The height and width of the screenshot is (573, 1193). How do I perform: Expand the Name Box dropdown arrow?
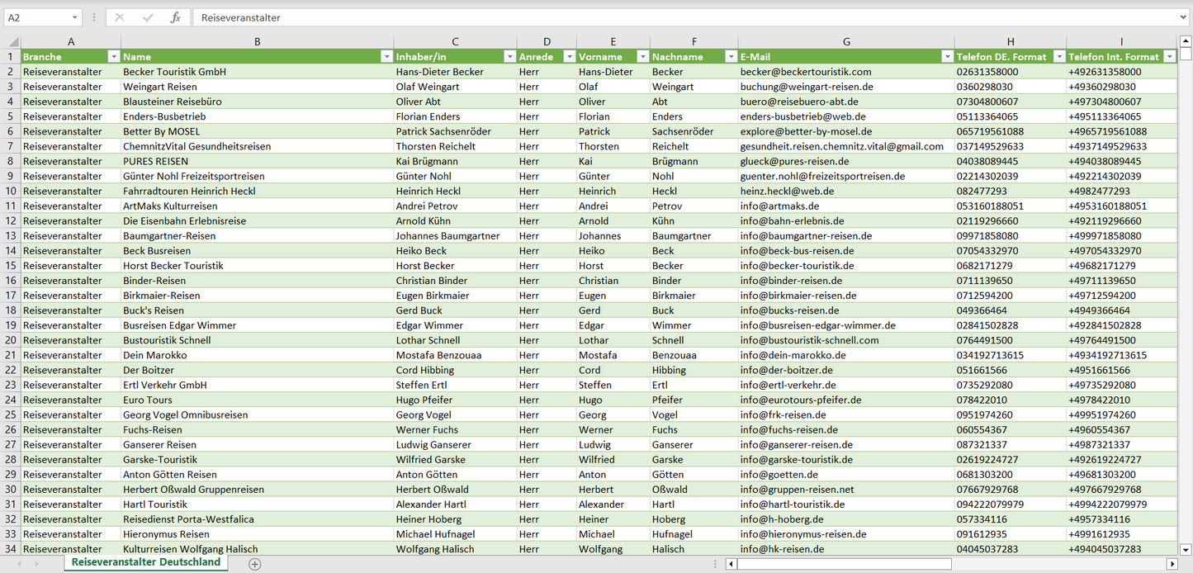pos(74,17)
